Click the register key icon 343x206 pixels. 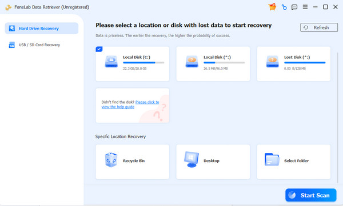(284, 7)
